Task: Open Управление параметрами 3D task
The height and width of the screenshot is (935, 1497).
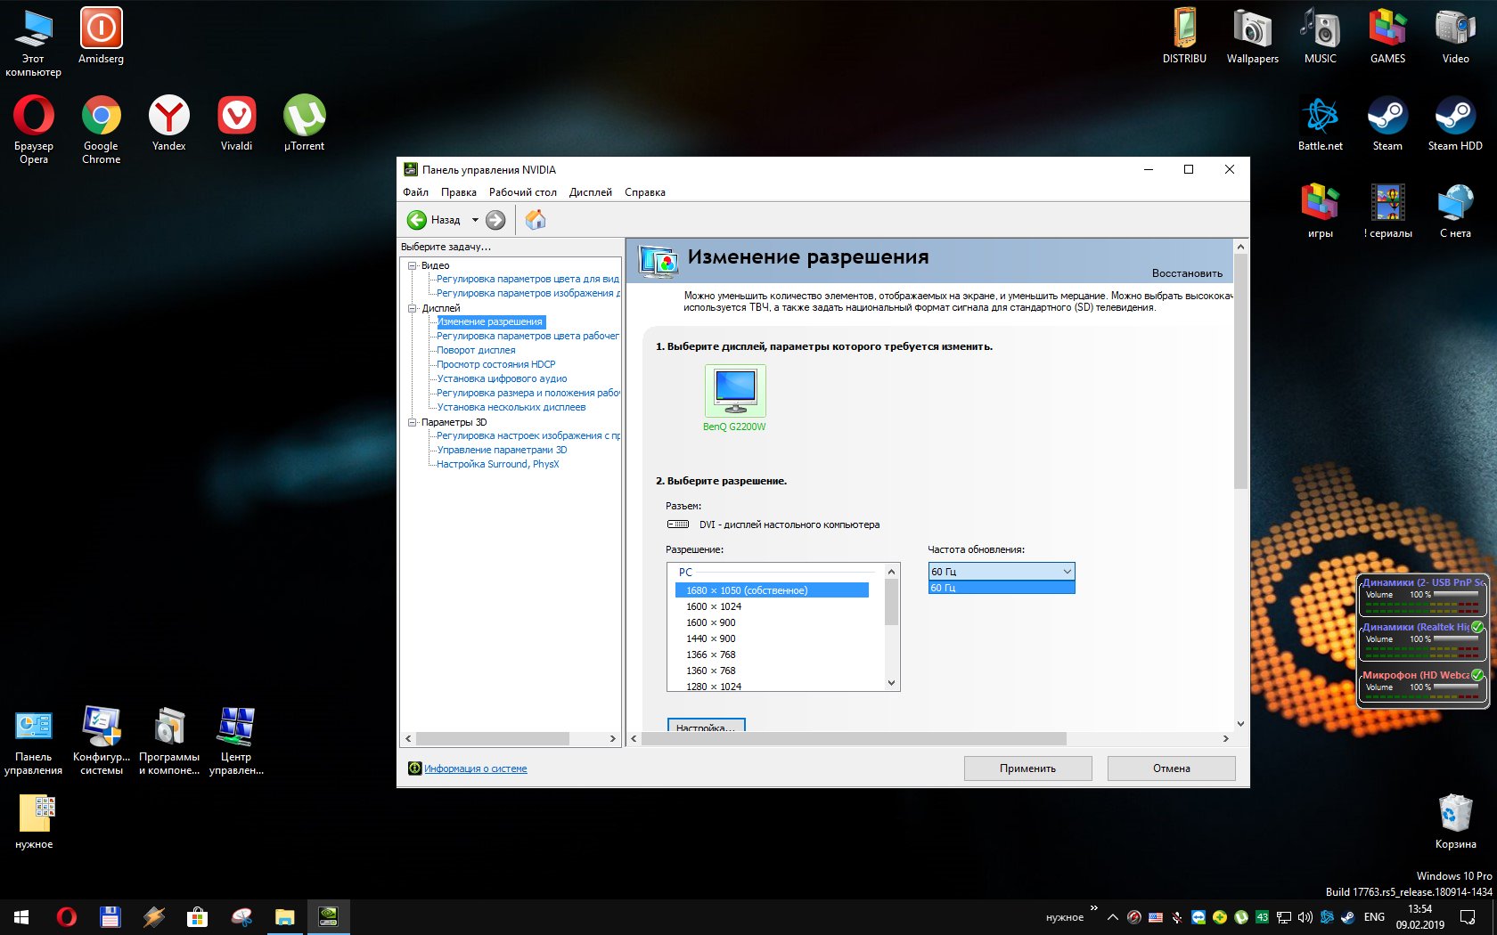Action: pyautogui.click(x=502, y=450)
